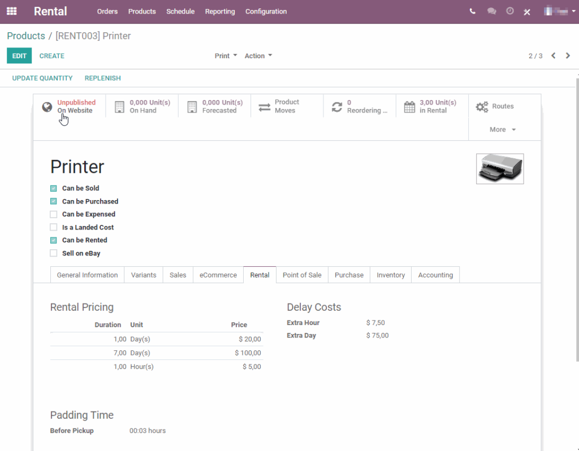Viewport: 579px width, 451px height.
Task: Open Routes via the gears icon
Action: point(482,106)
